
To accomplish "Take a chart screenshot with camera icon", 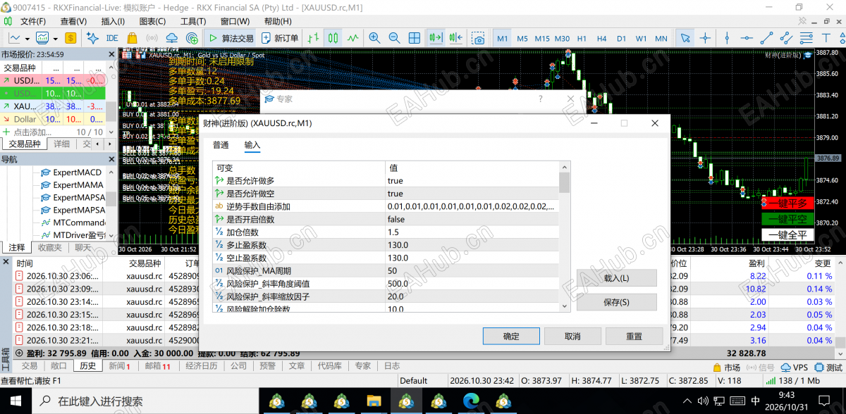I will (479, 38).
